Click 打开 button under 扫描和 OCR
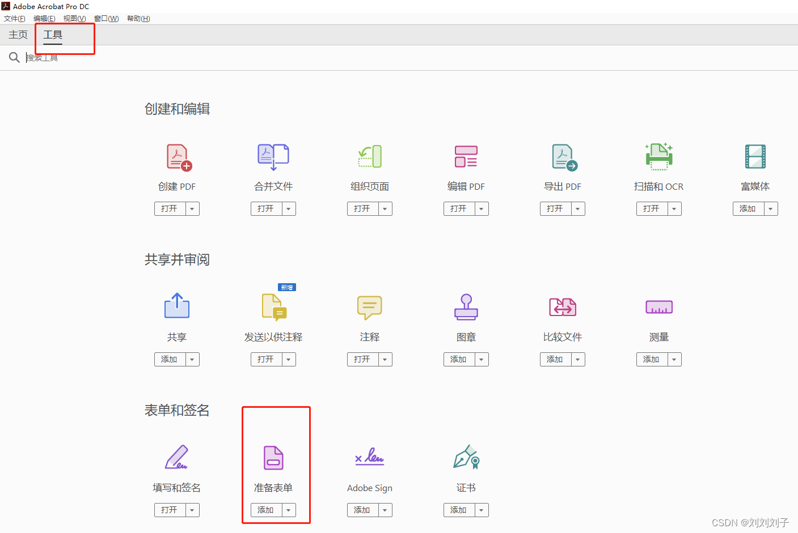This screenshot has width=798, height=533. tap(652, 208)
